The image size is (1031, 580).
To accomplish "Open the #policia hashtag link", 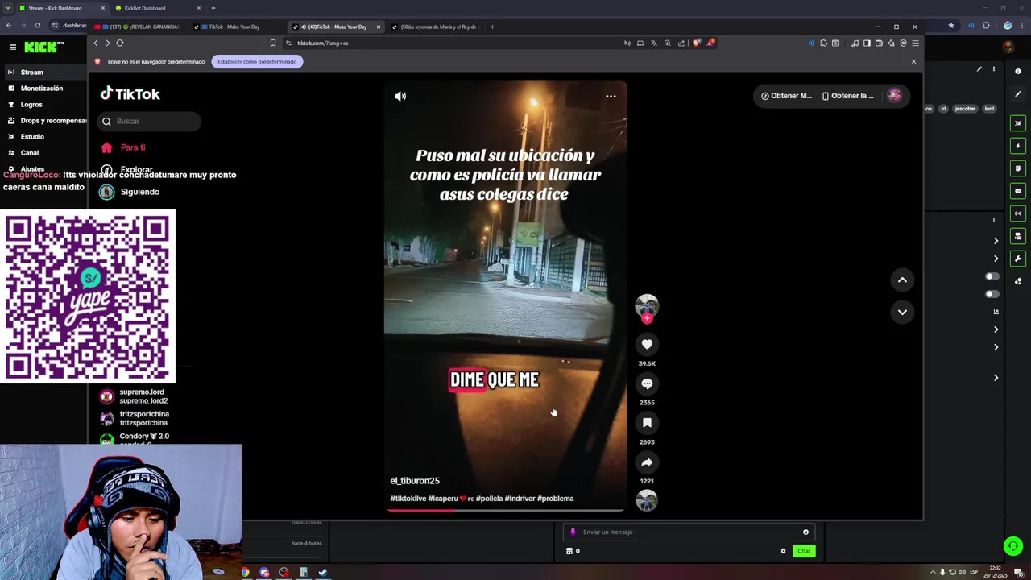I will [x=489, y=499].
